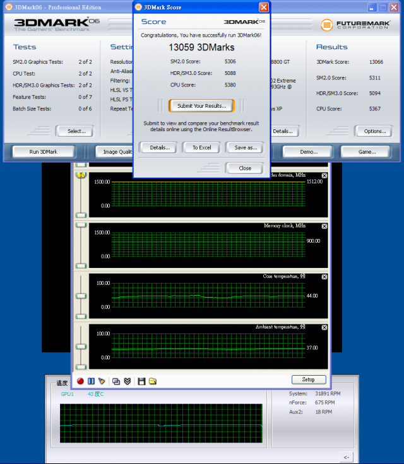404x464 pixels.
Task: Close the Ambient temperature graph
Action: 324,327
